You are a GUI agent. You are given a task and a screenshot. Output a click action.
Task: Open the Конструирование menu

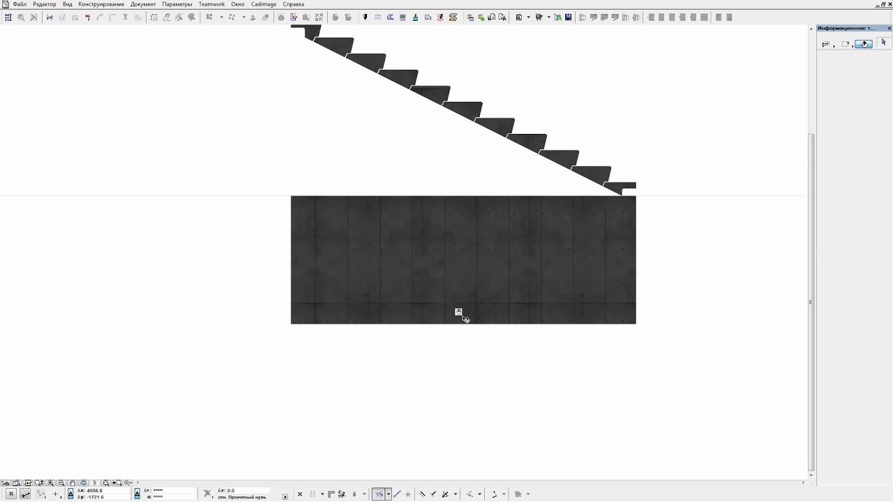click(101, 4)
